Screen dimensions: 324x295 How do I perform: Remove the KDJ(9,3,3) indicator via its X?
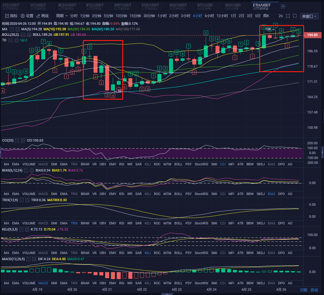(27, 229)
